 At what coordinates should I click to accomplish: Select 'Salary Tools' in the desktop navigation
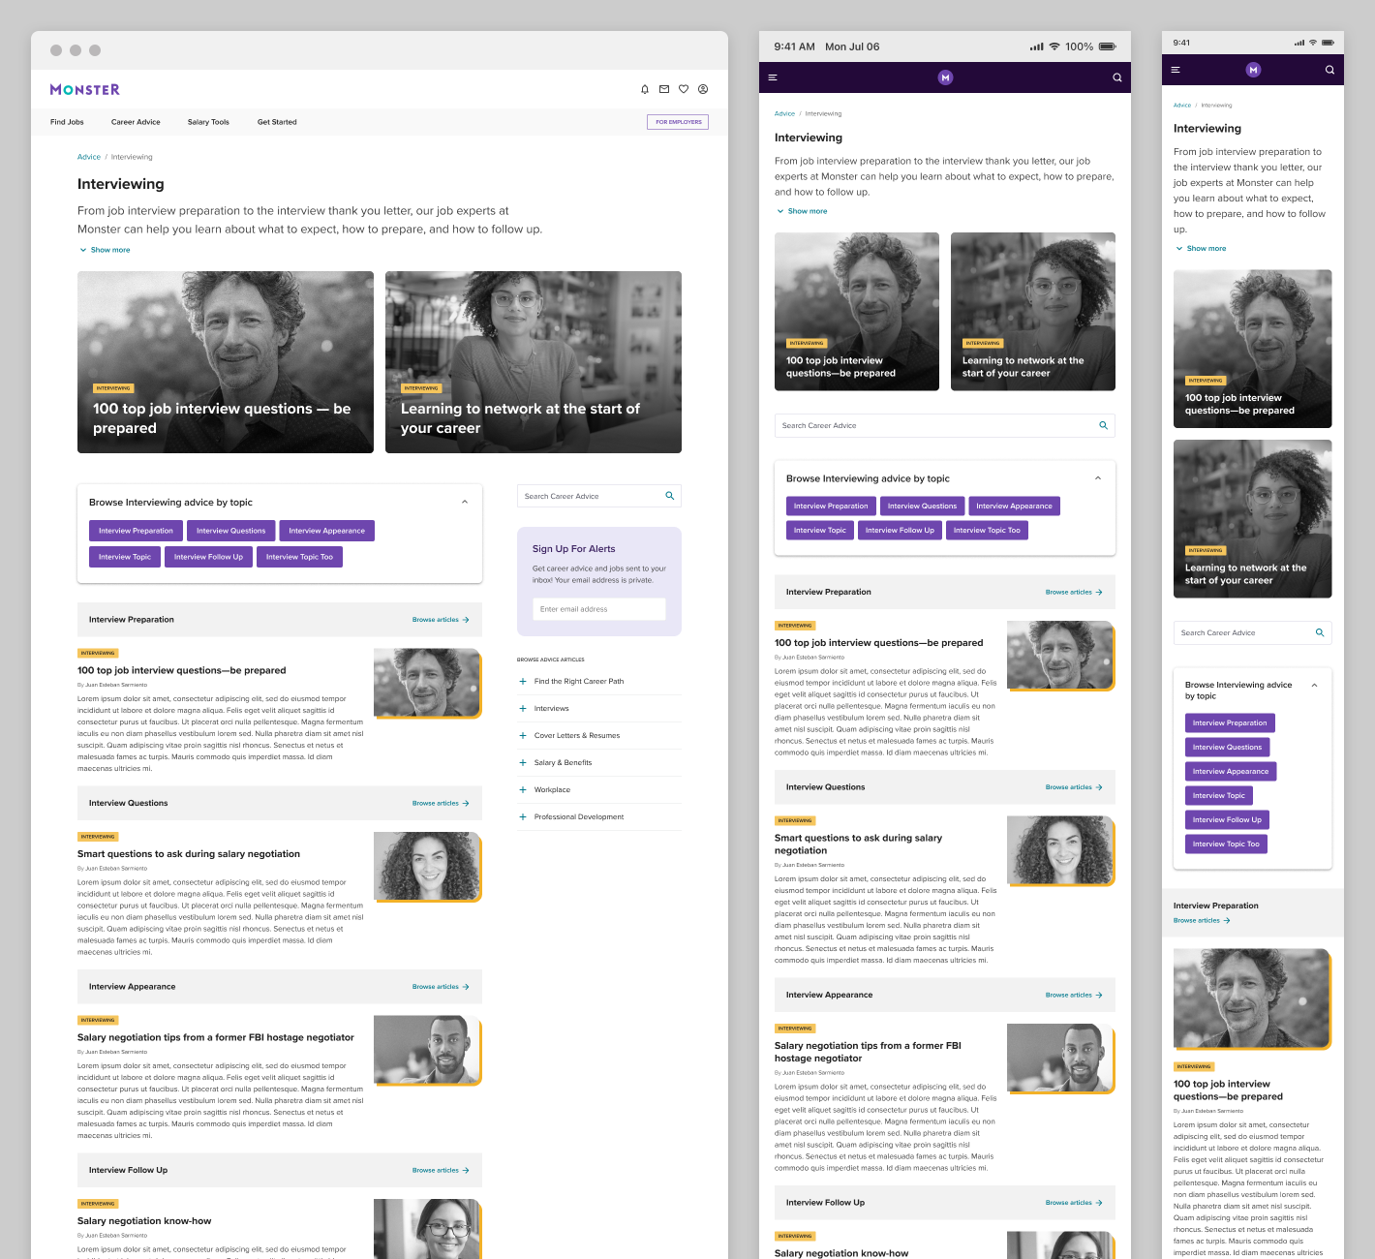tap(208, 122)
